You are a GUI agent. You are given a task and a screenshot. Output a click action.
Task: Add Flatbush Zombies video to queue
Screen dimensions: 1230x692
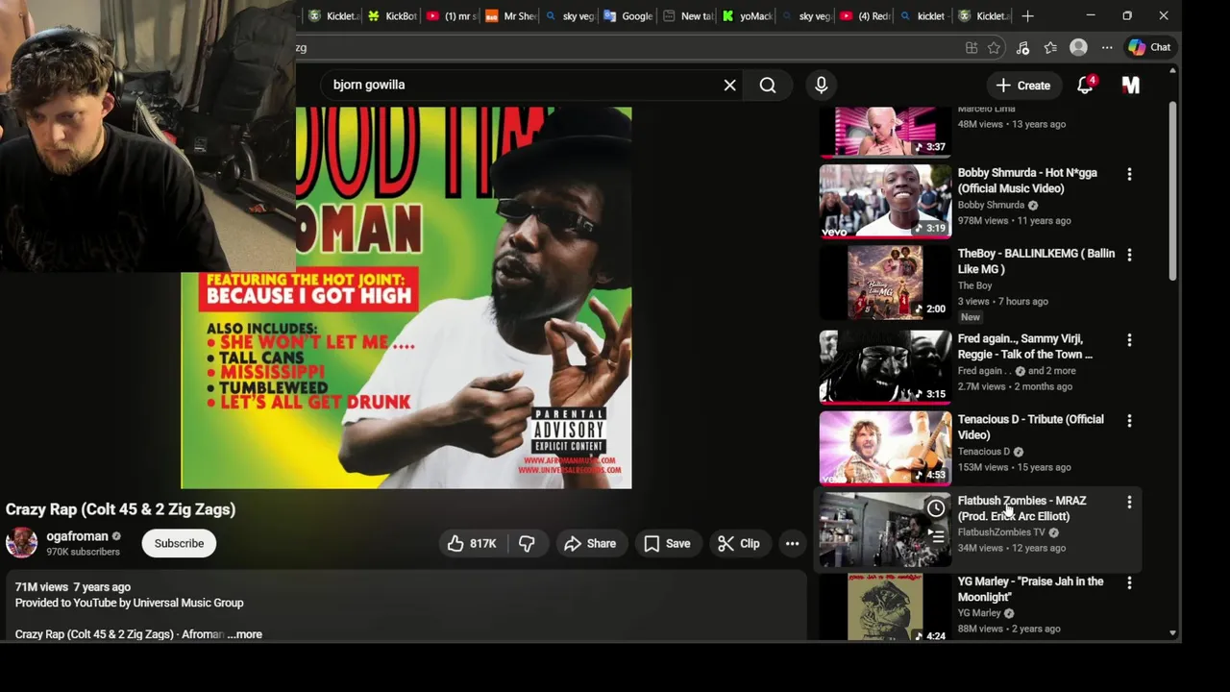[936, 536]
